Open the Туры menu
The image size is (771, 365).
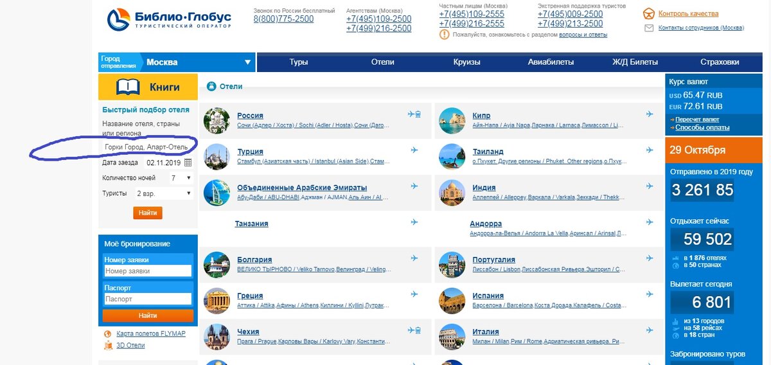point(298,62)
